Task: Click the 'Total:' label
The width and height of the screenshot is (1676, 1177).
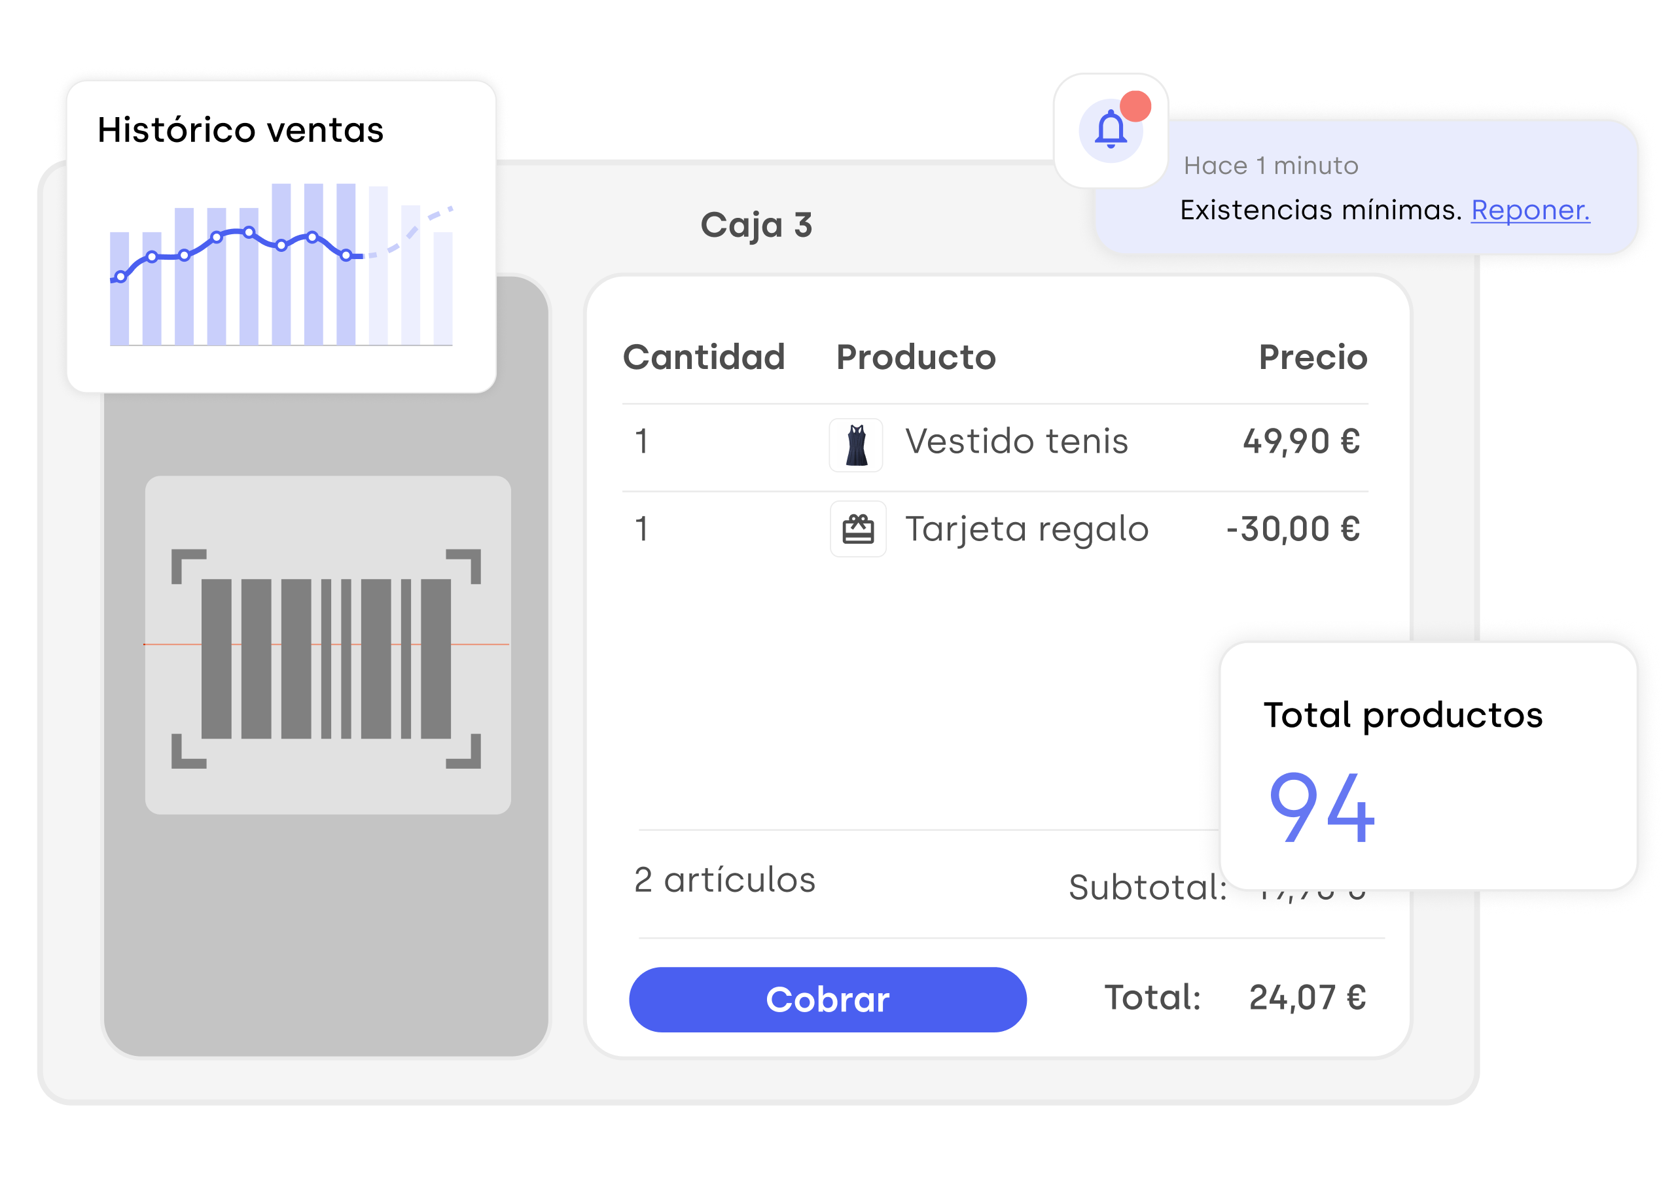Action: (x=1152, y=998)
